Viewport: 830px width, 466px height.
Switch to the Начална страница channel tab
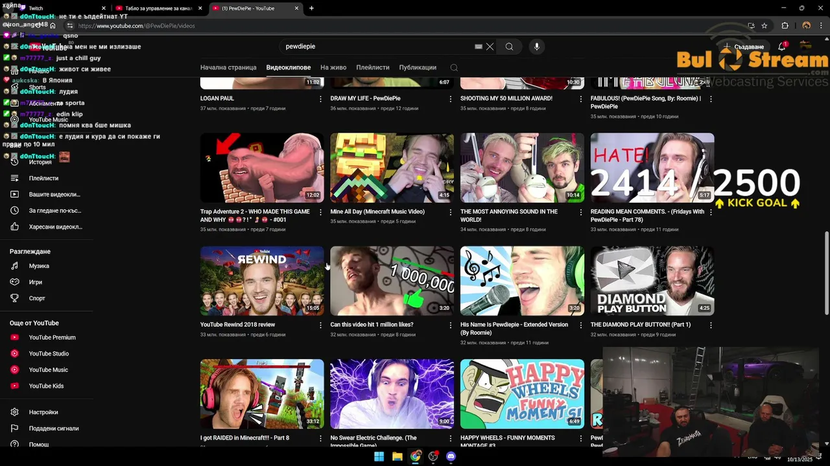click(x=228, y=67)
